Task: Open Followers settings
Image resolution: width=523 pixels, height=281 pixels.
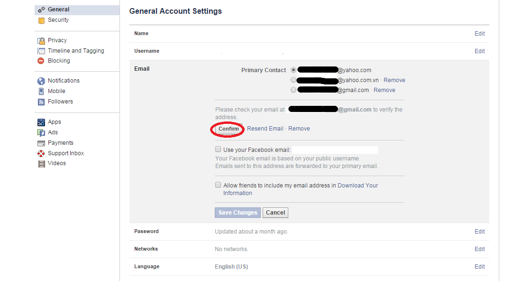Action: [x=60, y=102]
